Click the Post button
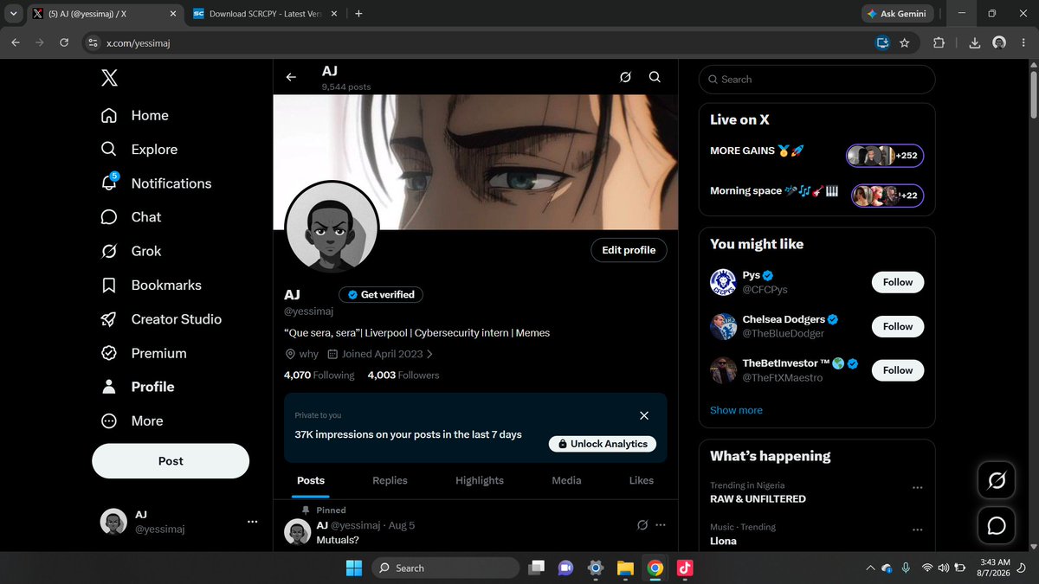Viewport: 1039px width, 584px height. click(171, 461)
